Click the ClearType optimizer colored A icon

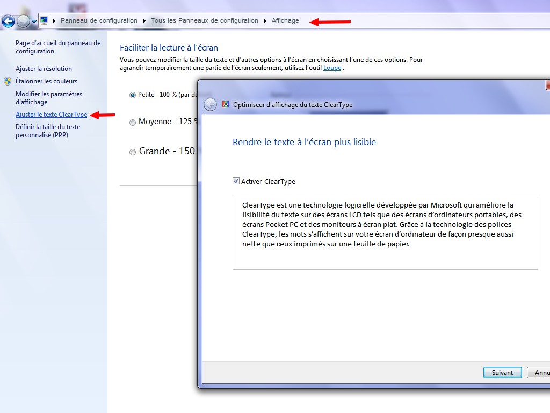(226, 105)
